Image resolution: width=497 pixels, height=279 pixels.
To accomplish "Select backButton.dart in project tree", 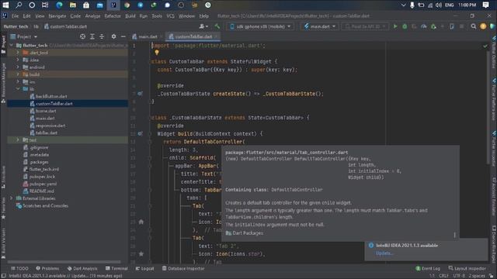I will coord(51,96).
